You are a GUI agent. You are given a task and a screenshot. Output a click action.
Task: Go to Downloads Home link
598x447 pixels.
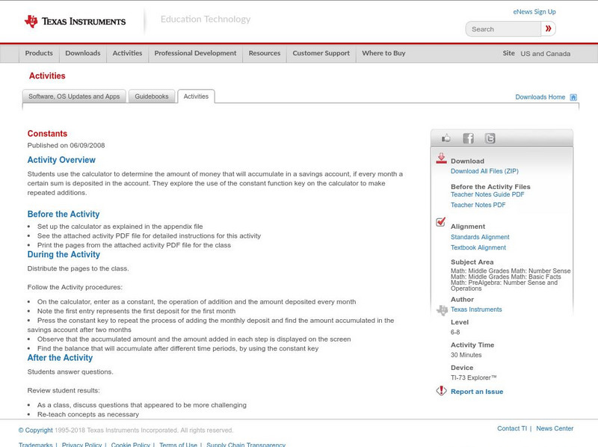540,97
